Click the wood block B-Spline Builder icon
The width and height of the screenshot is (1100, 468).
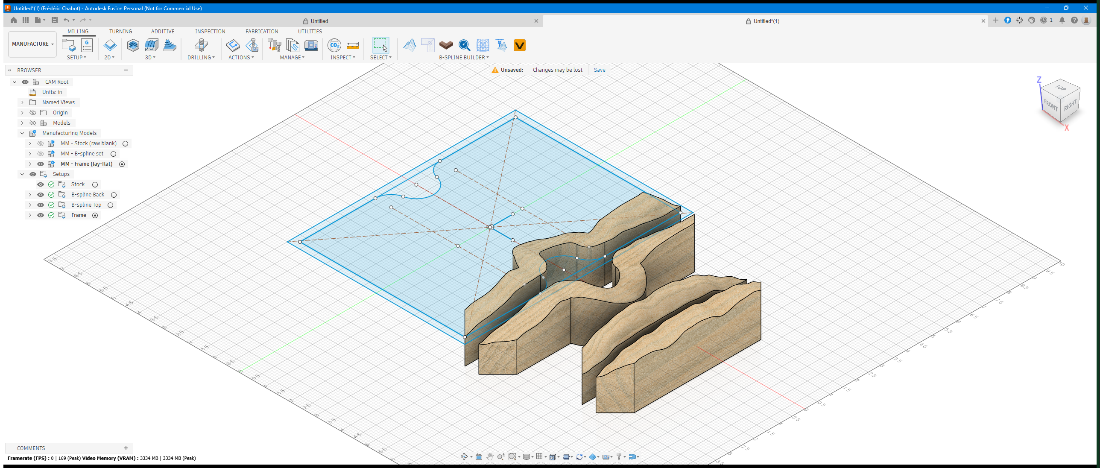(446, 45)
